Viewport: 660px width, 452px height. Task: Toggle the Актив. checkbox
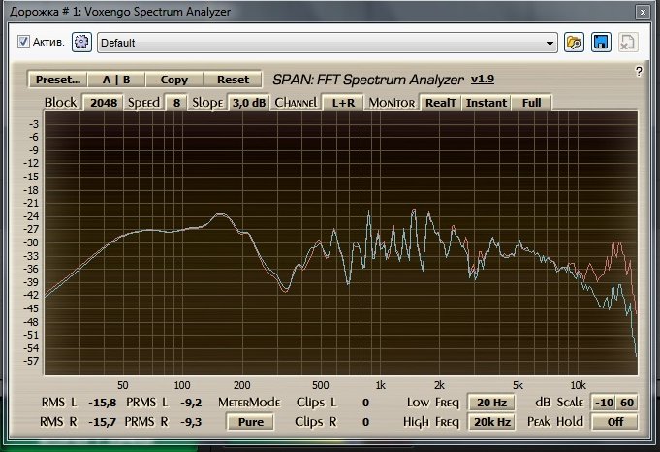click(x=23, y=42)
